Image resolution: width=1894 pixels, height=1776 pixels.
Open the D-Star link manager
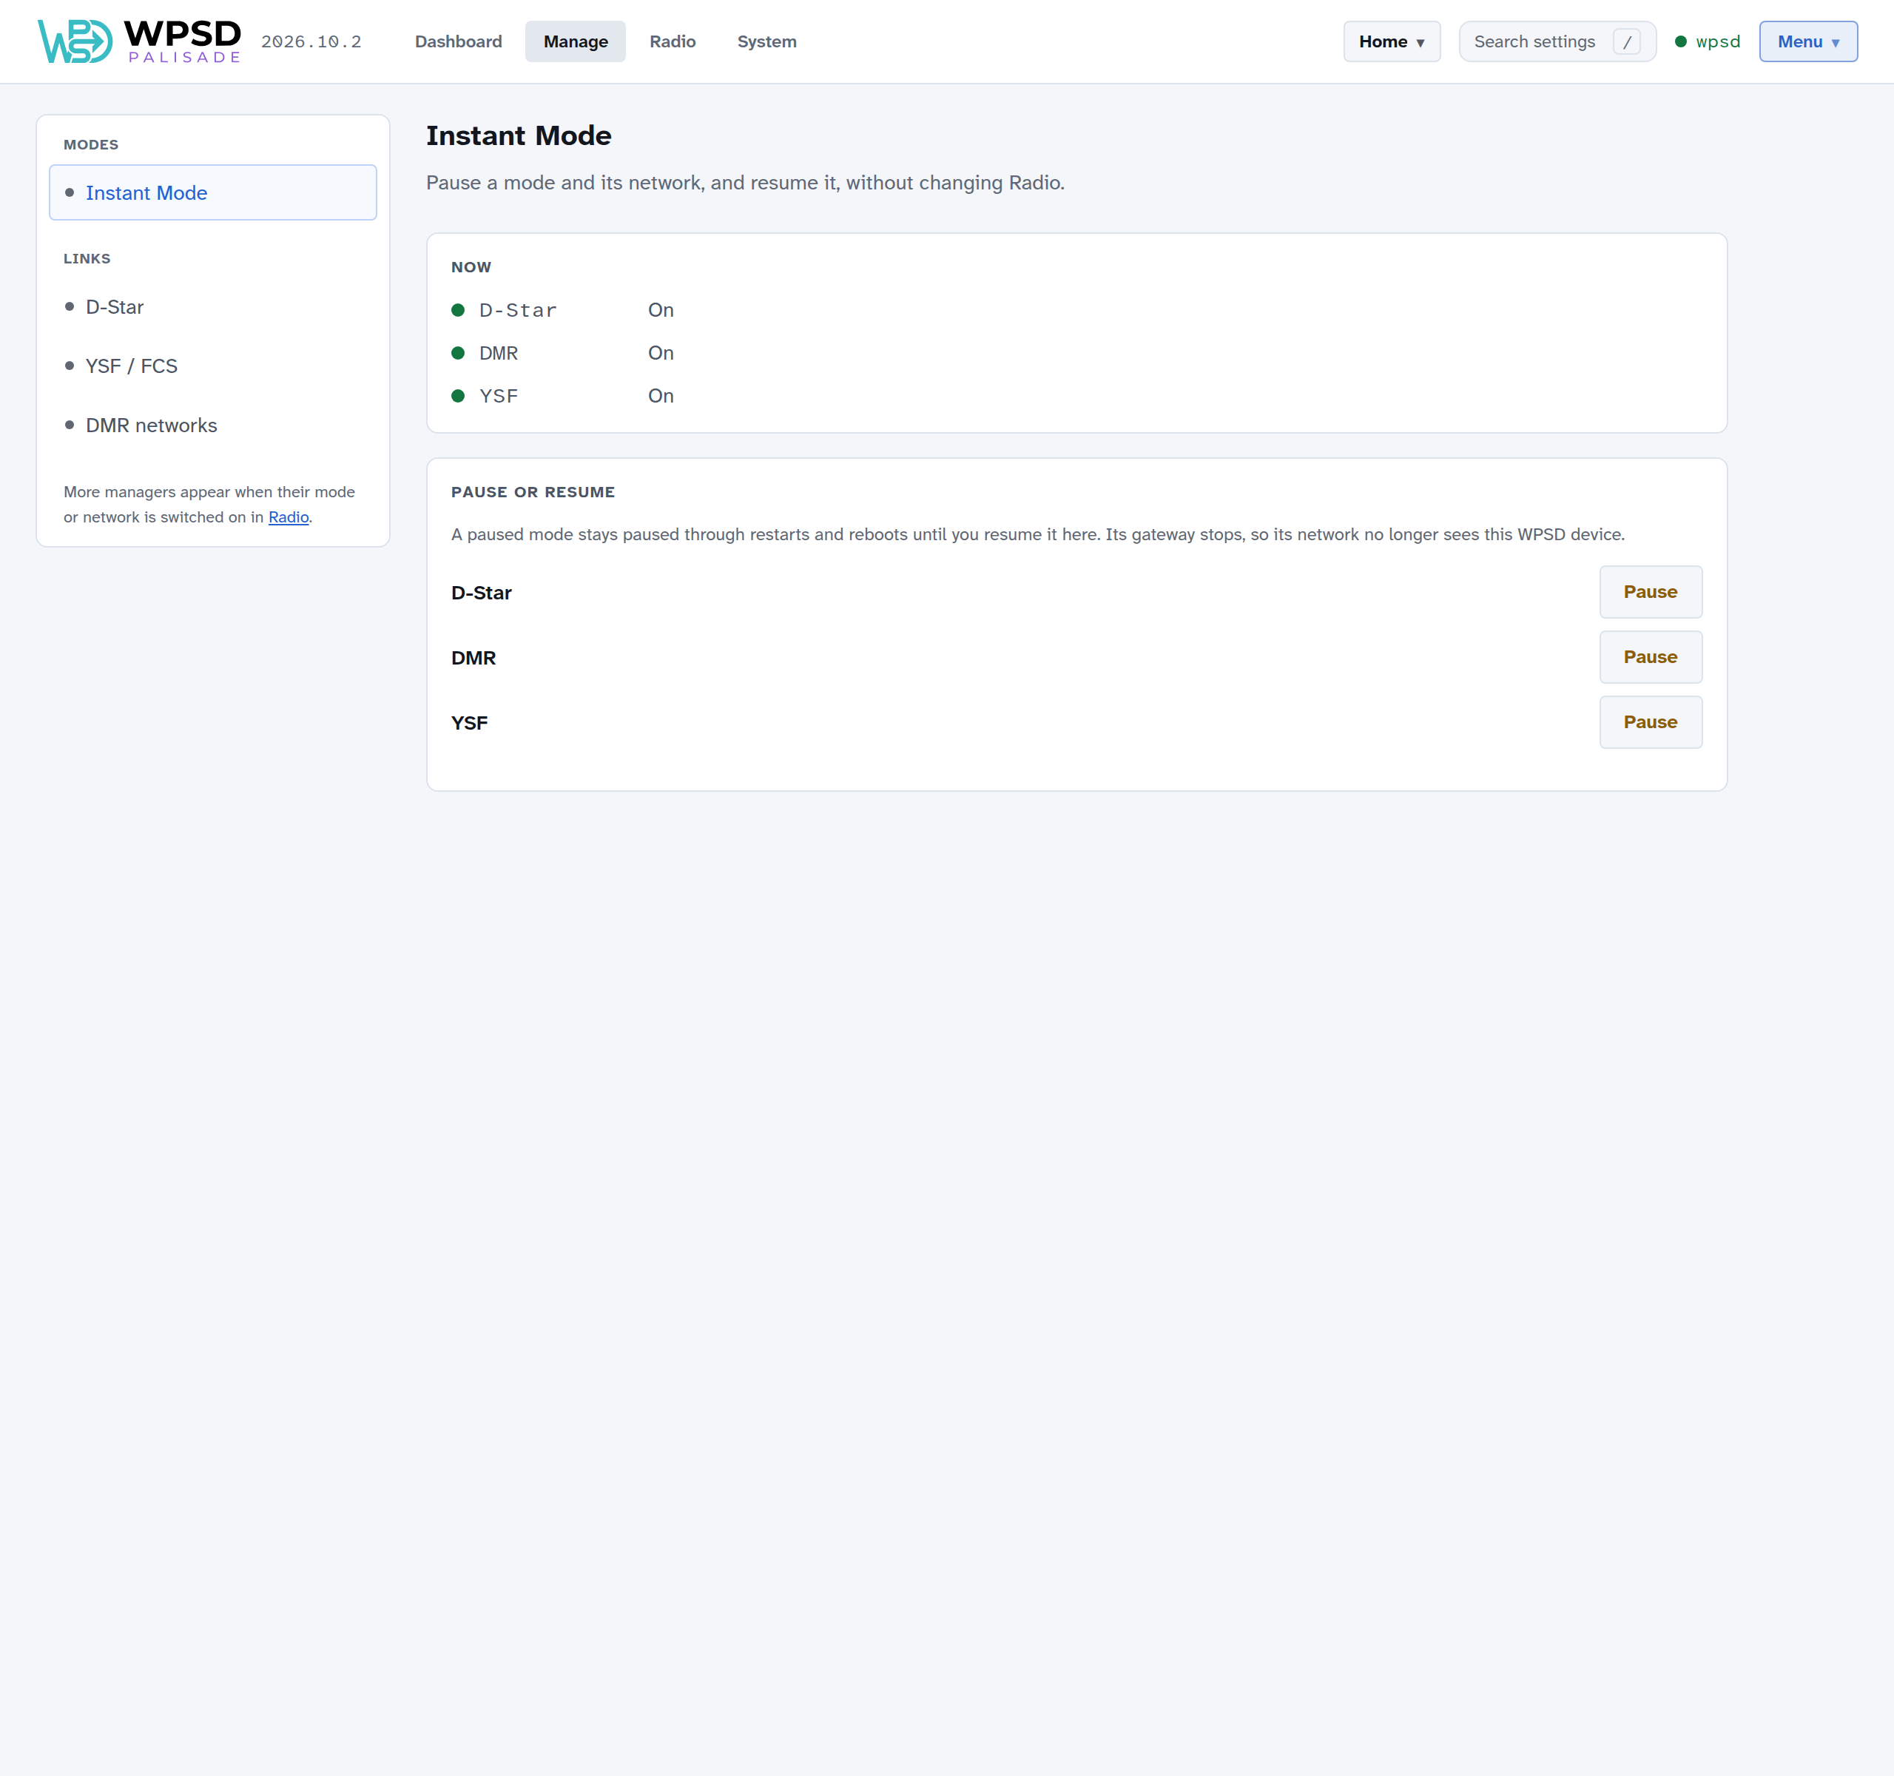pos(212,307)
